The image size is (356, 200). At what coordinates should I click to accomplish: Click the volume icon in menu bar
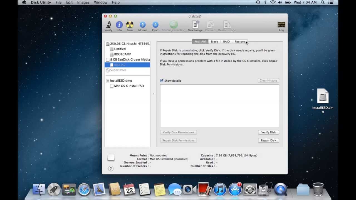280,2
